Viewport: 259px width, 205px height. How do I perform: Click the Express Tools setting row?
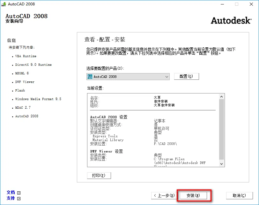tap(105, 136)
